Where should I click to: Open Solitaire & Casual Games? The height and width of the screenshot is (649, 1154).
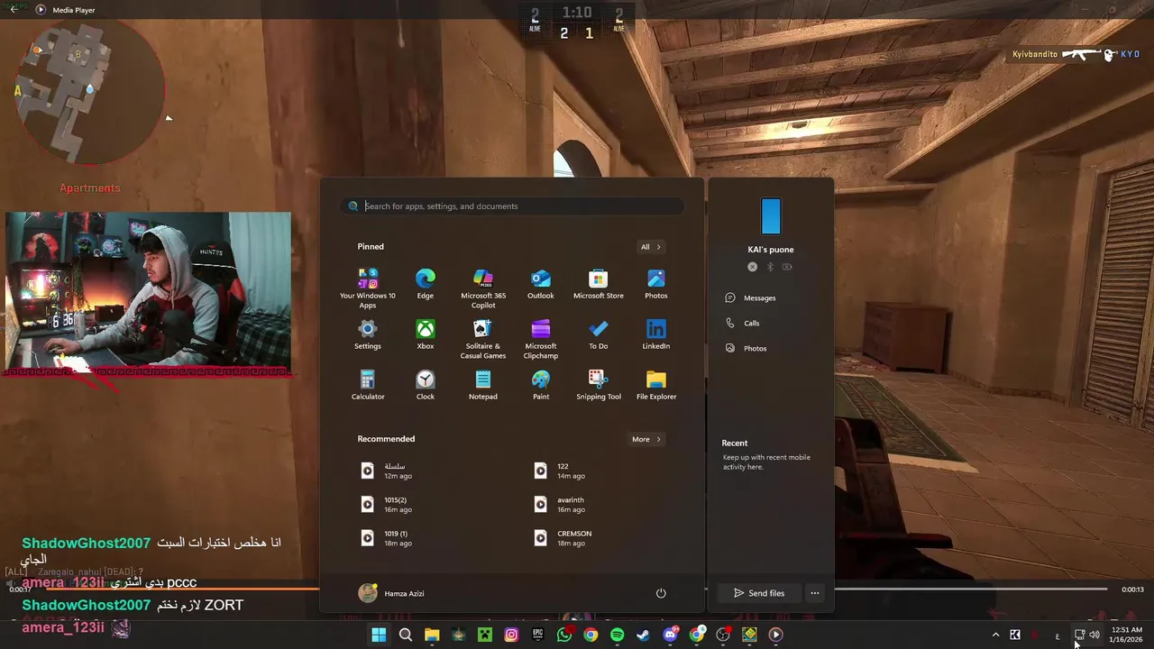[x=483, y=338]
